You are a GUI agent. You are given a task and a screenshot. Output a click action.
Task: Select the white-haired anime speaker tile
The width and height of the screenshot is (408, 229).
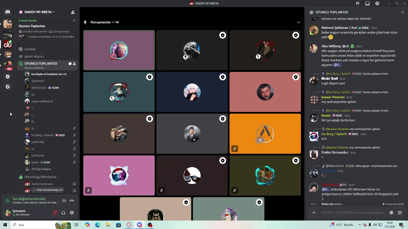coord(192,92)
